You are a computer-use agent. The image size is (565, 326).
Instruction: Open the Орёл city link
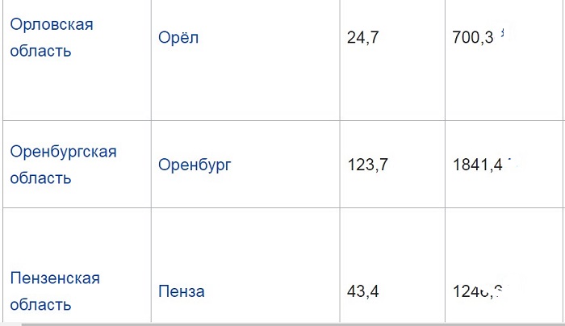[178, 38]
